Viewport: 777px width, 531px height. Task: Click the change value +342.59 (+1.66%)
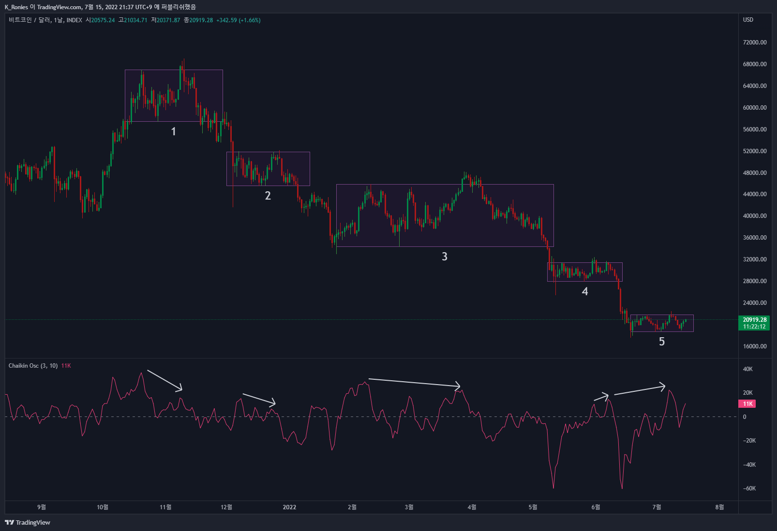click(x=239, y=20)
